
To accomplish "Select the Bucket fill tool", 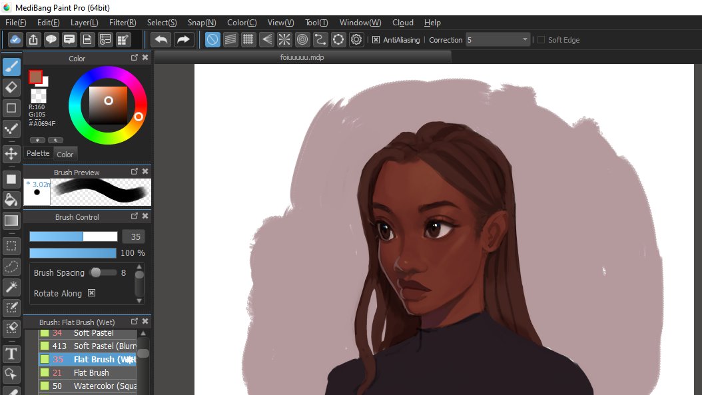I will click(11, 200).
